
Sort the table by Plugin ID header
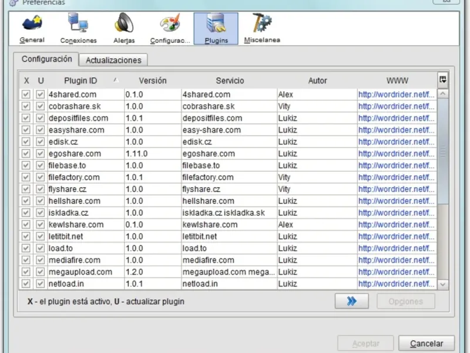[x=80, y=81]
